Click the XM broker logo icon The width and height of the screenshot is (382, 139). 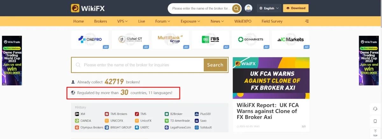tap(77, 114)
